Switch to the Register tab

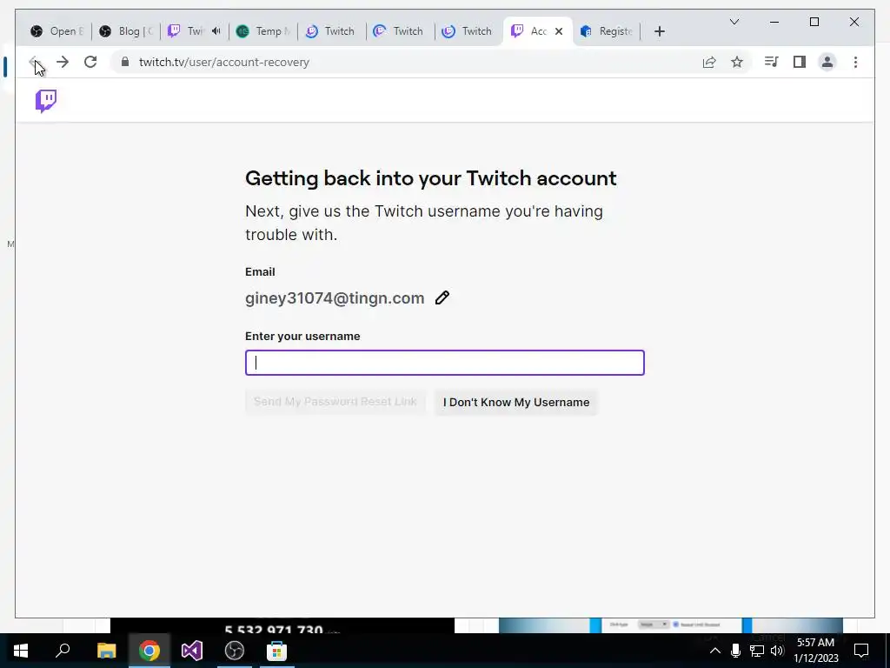[x=606, y=31]
